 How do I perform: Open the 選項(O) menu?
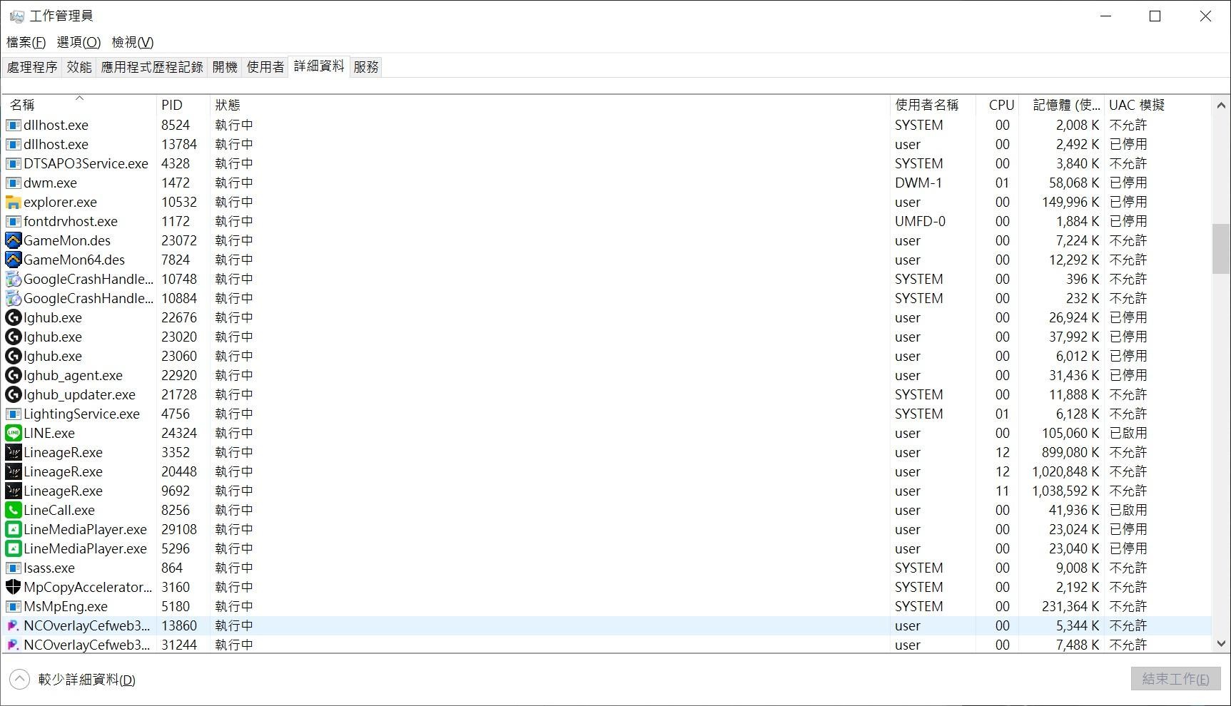pos(78,42)
